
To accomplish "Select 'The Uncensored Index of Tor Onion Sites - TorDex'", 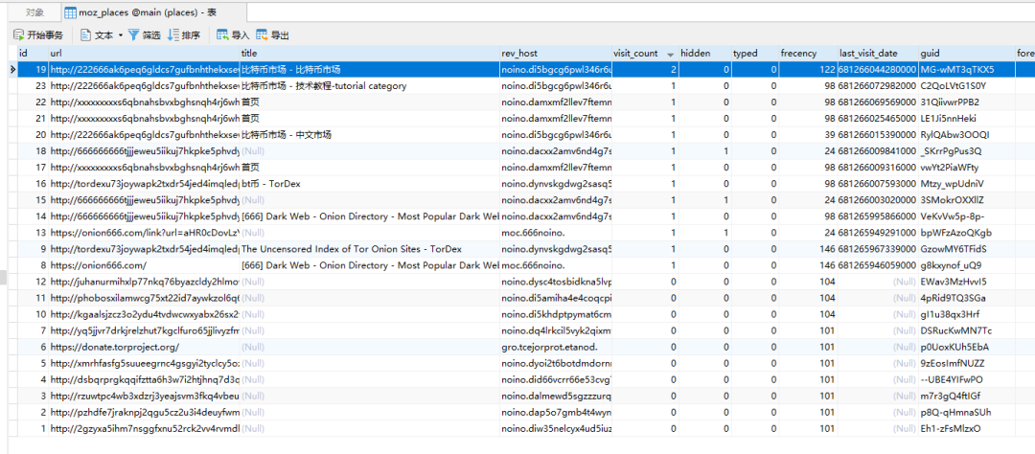I will (x=369, y=249).
